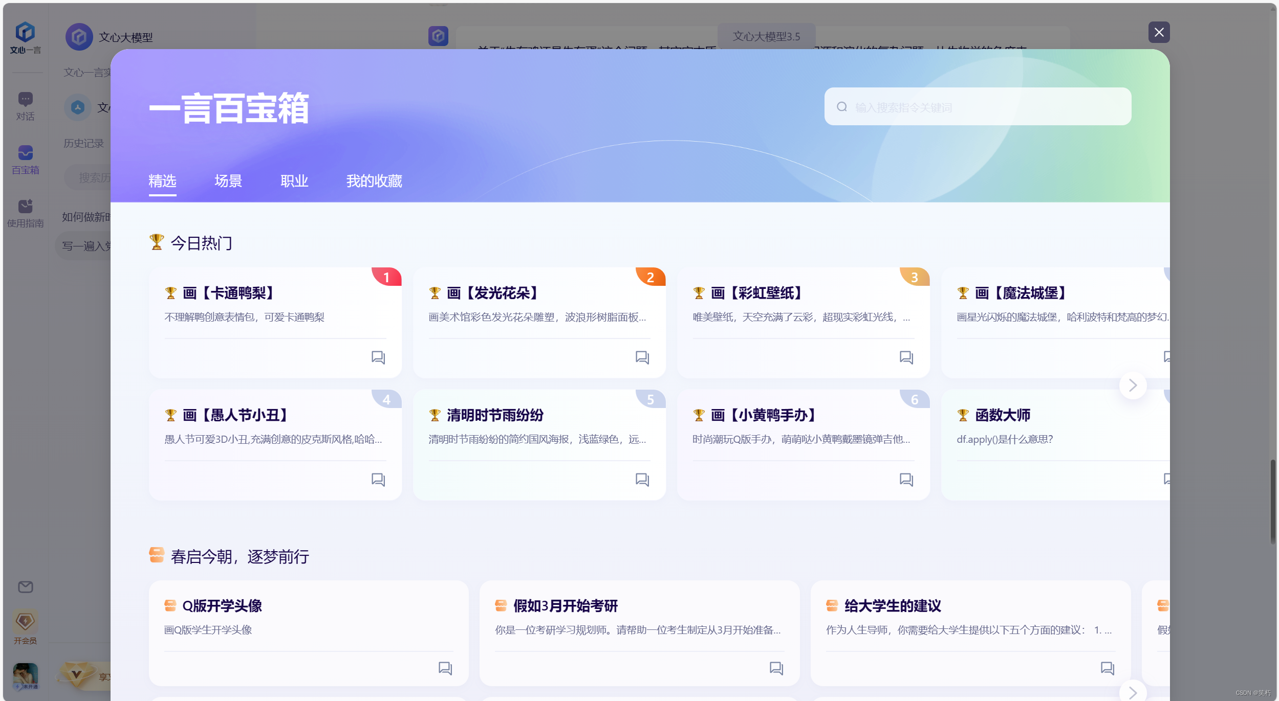The width and height of the screenshot is (1279, 701).
Task: Click the chat icon on Q版开学头像 card
Action: 445,668
